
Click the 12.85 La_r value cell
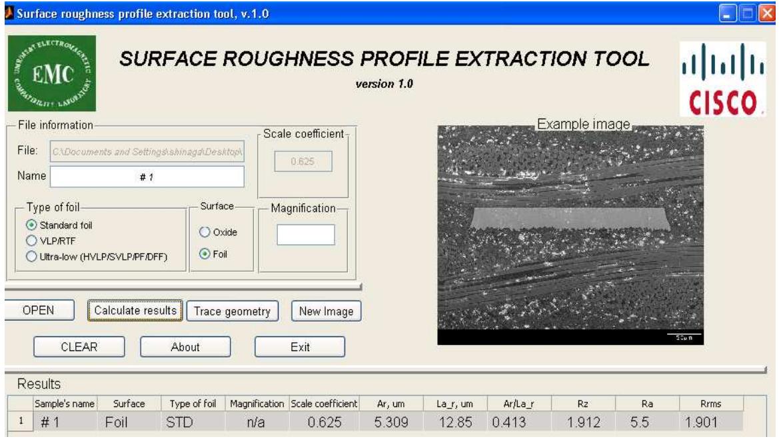point(454,422)
